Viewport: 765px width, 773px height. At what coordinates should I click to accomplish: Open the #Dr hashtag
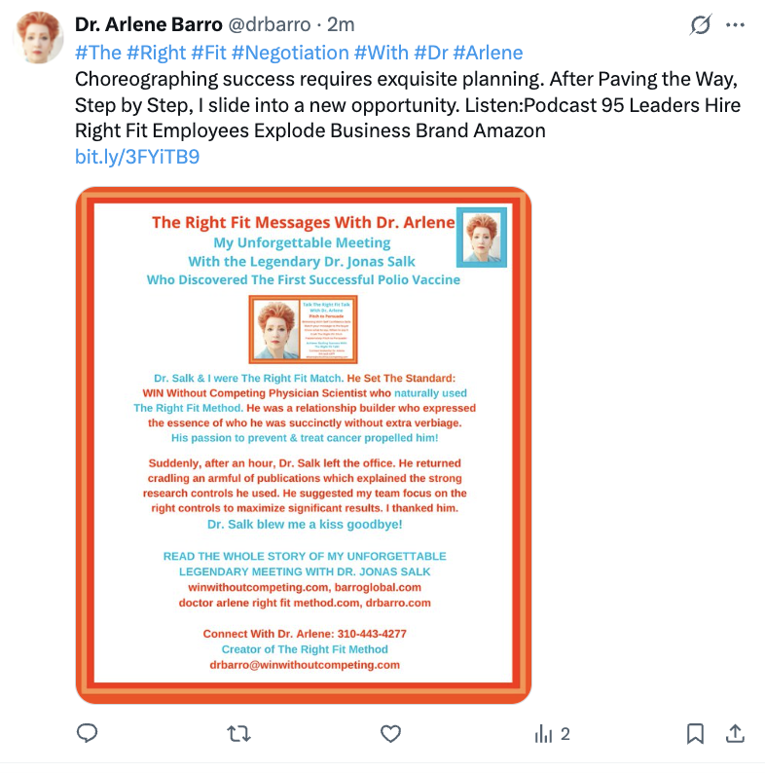[x=431, y=53]
